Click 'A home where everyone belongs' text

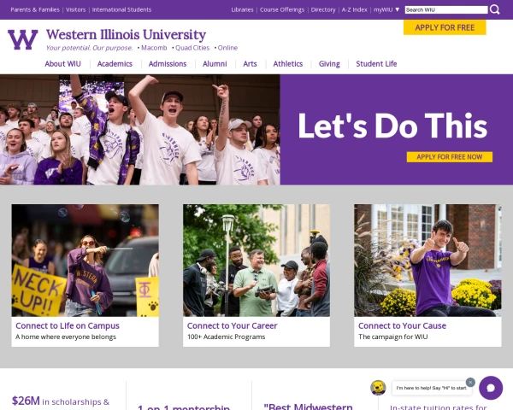point(66,337)
